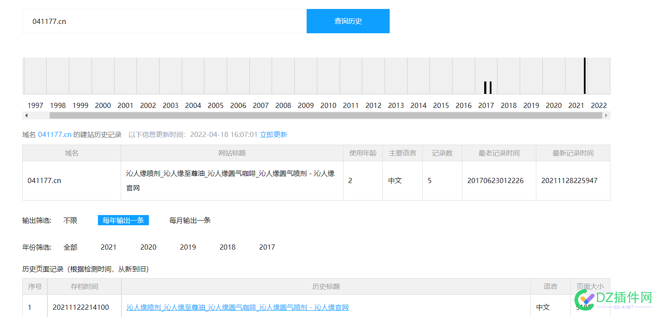
Task: Click the 查询历史 search button
Action: 348,21
